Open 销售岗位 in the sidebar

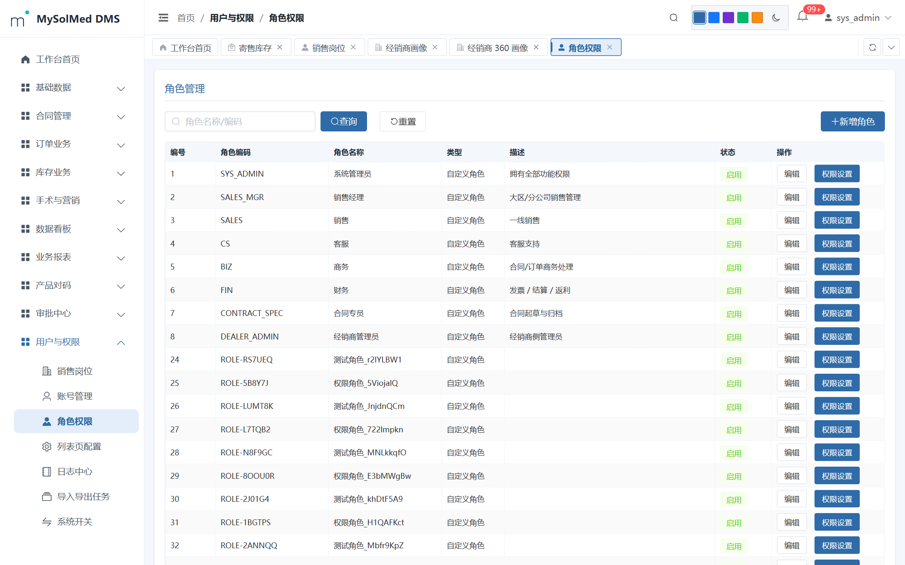(75, 371)
